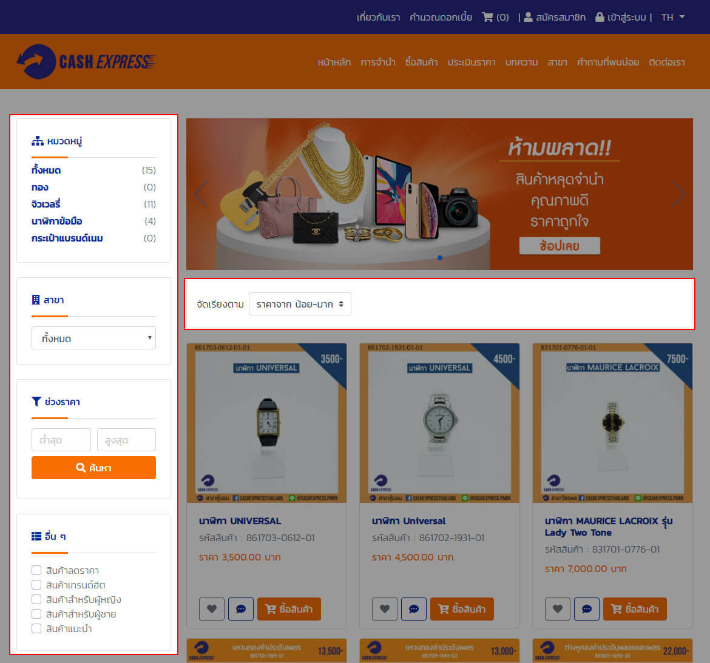Go to next banner slide arrow
Image resolution: width=710 pixels, height=663 pixels.
[678, 194]
